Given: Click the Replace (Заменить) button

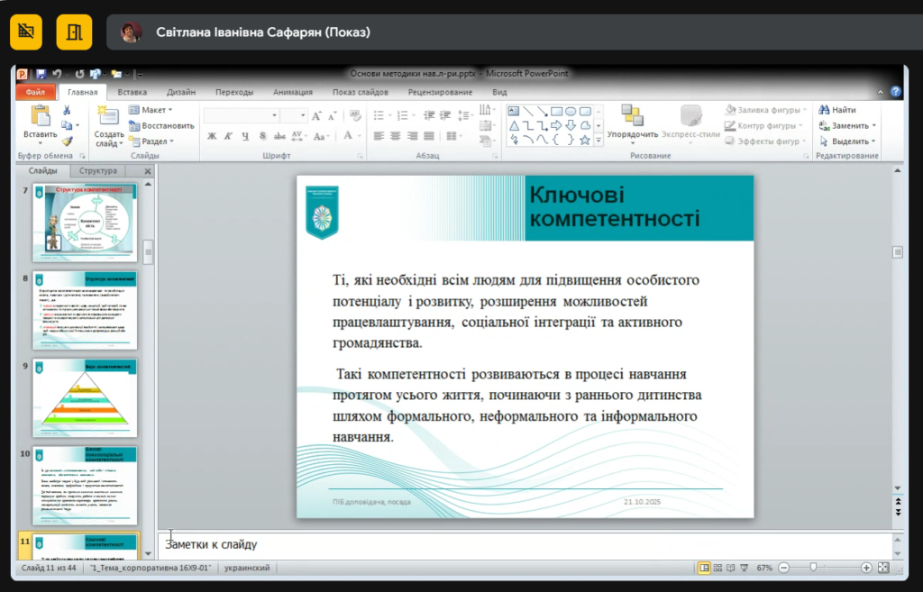Looking at the screenshot, I should click(848, 125).
